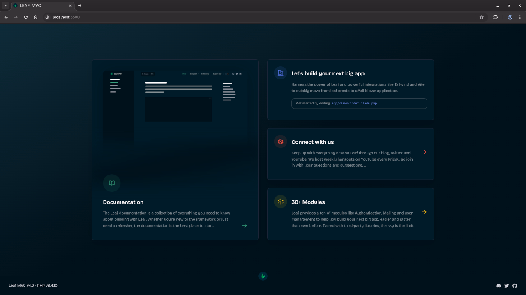Go back with the browser back arrow
The width and height of the screenshot is (526, 295).
(6, 17)
